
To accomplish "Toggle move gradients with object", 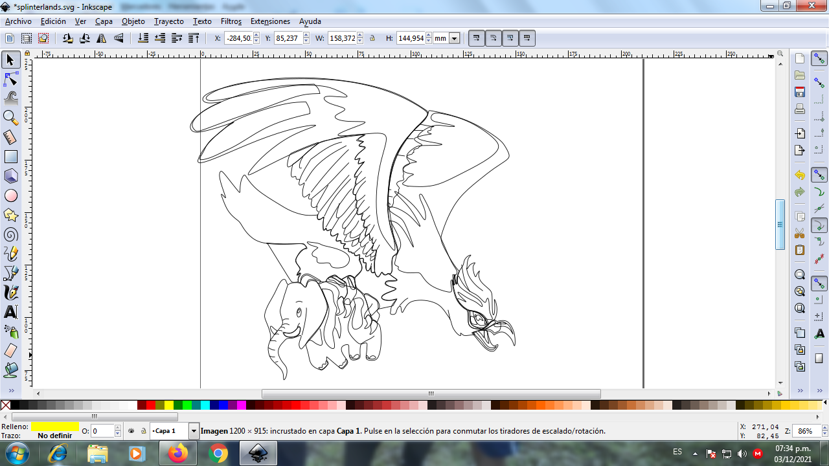I will coord(510,38).
